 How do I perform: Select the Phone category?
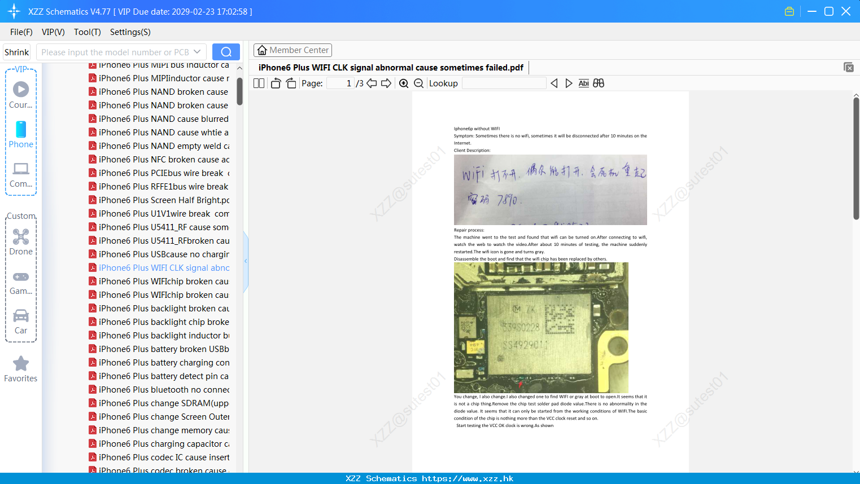pos(21,134)
